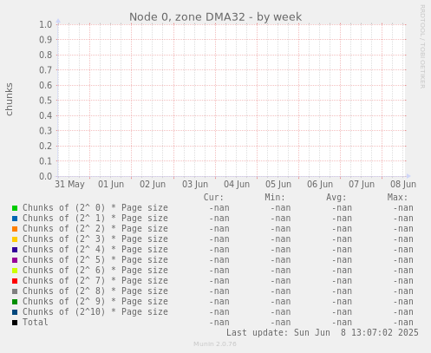The width and height of the screenshot is (431, 353).
Task: Click the black swatch for Total
Action: click(15, 323)
